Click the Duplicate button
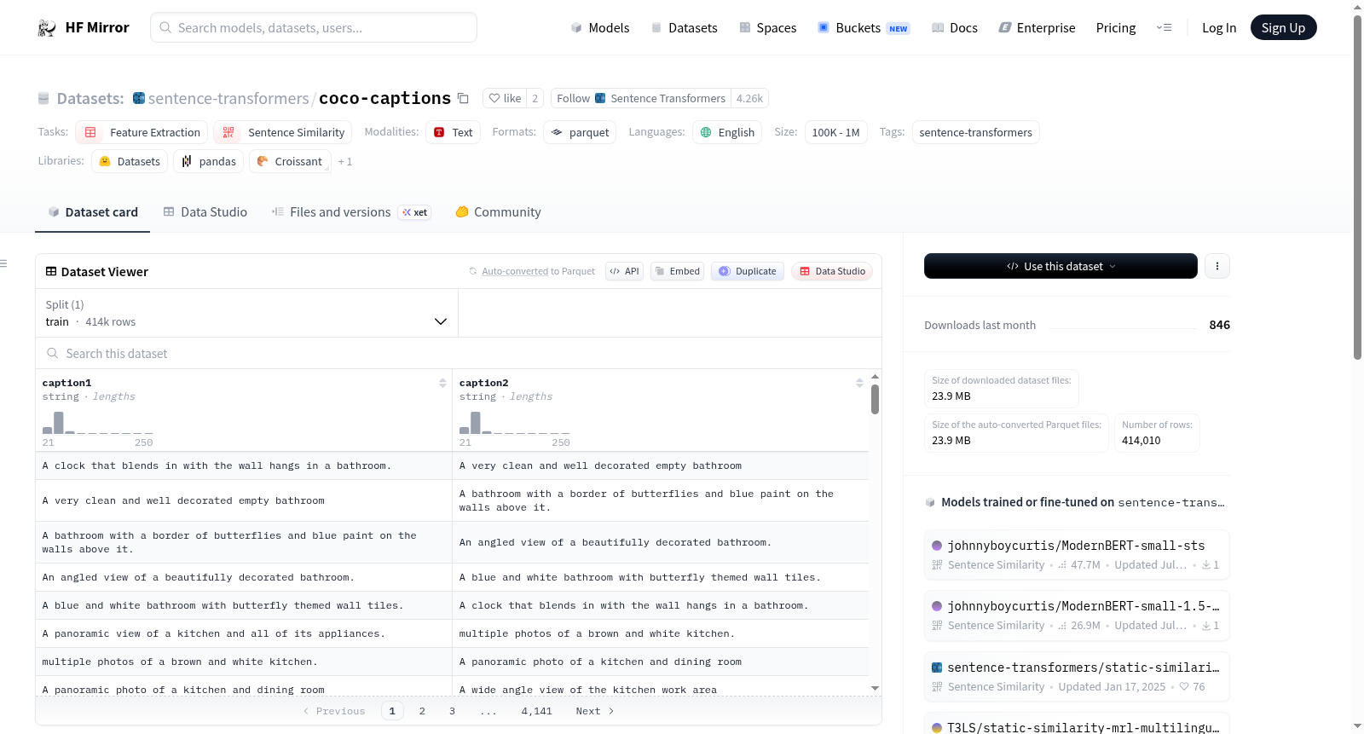Viewport: 1364px width, 734px height. click(x=748, y=271)
